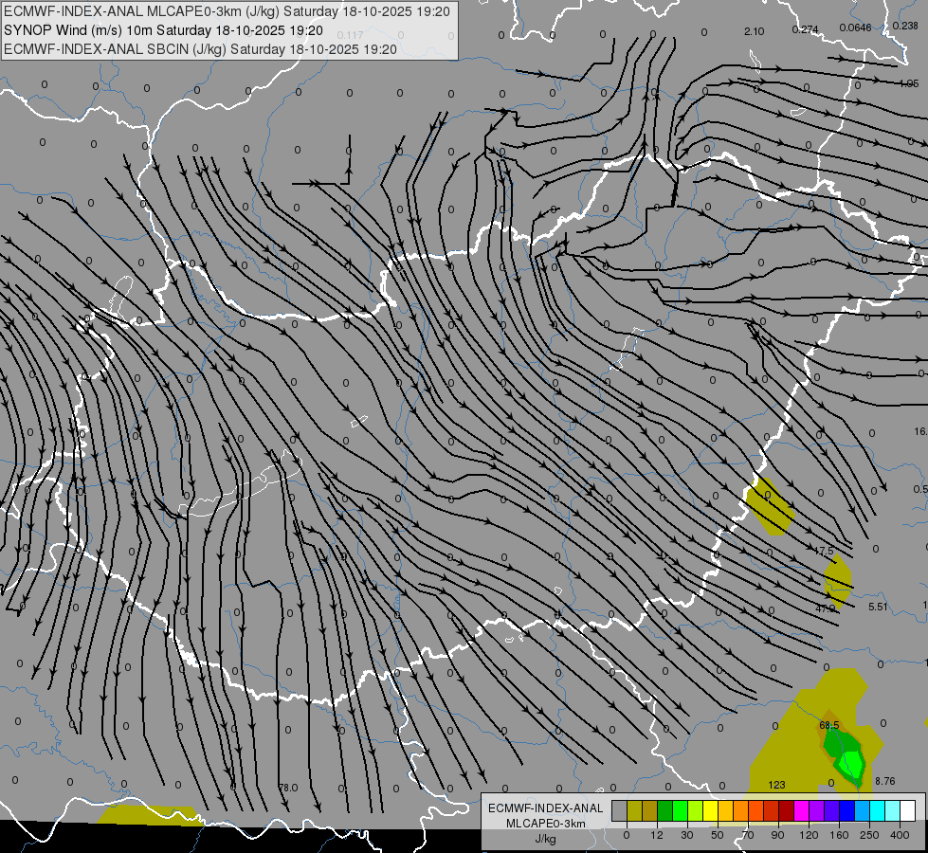Pick the olive swatch above 0
The height and width of the screenshot is (853, 928).
(x=634, y=810)
